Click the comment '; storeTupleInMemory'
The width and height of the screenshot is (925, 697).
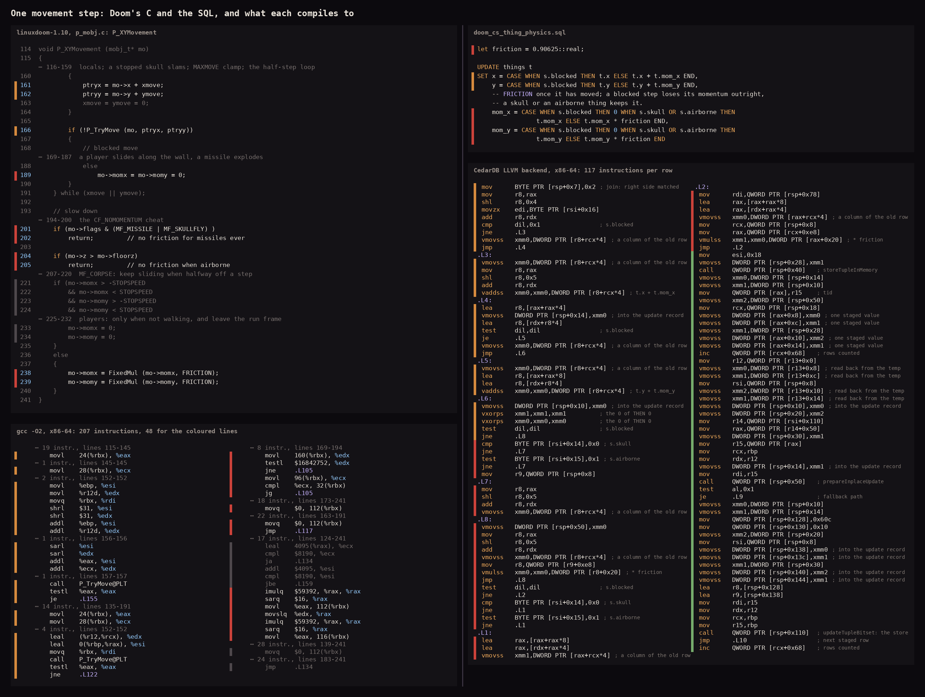click(847, 270)
